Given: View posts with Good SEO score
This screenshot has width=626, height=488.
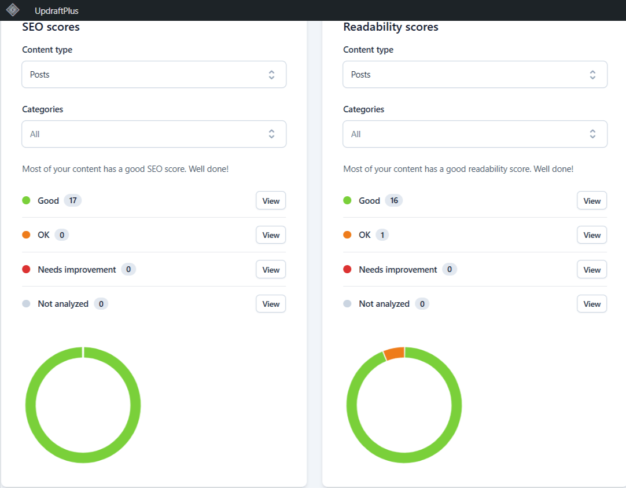Looking at the screenshot, I should tap(271, 201).
